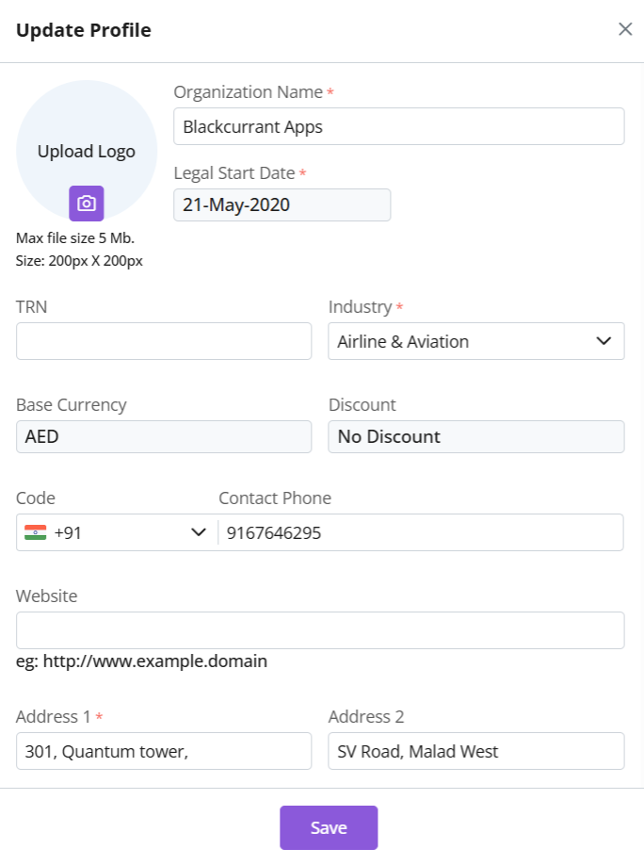Edit the Address 2 field
This screenshot has width=644, height=865.
tap(475, 751)
